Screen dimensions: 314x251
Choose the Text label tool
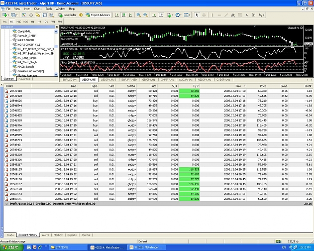point(247,15)
